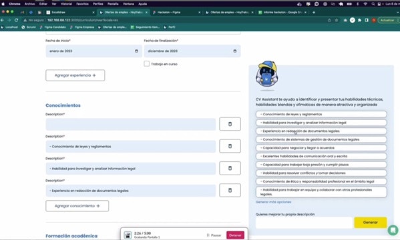The image size is (400, 240).
Task: Expand the Chrome tab search chevron
Action: tap(398, 12)
